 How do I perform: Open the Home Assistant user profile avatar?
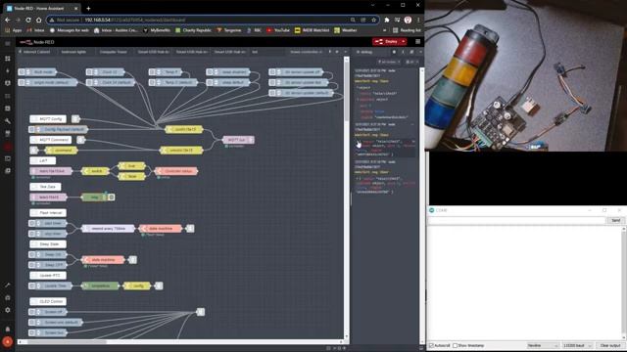[x=8, y=341]
